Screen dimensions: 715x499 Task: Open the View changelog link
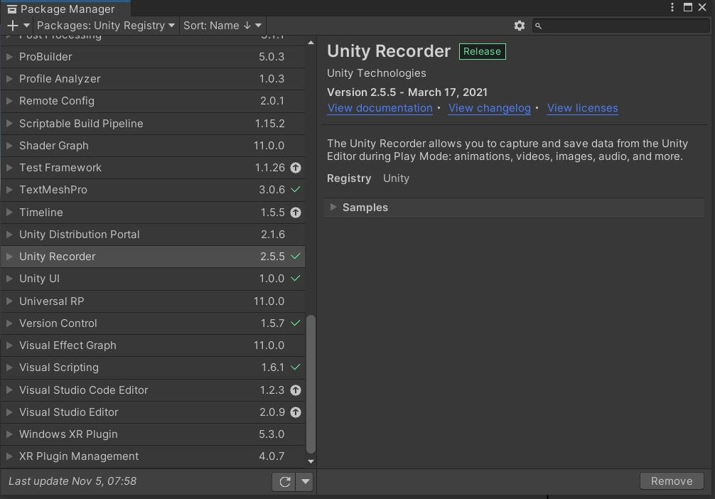[x=489, y=108]
